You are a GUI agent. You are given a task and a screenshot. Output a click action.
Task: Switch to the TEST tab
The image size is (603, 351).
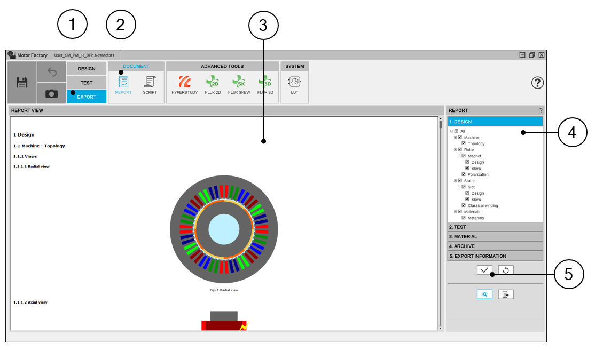pyautogui.click(x=87, y=83)
